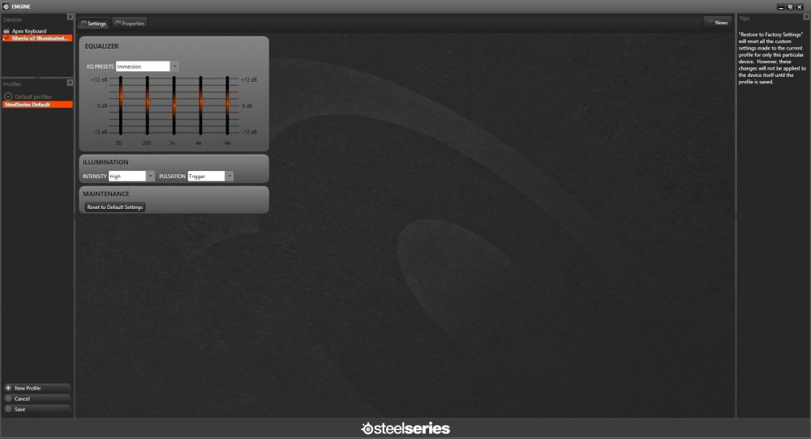Open the News tab

[718, 23]
